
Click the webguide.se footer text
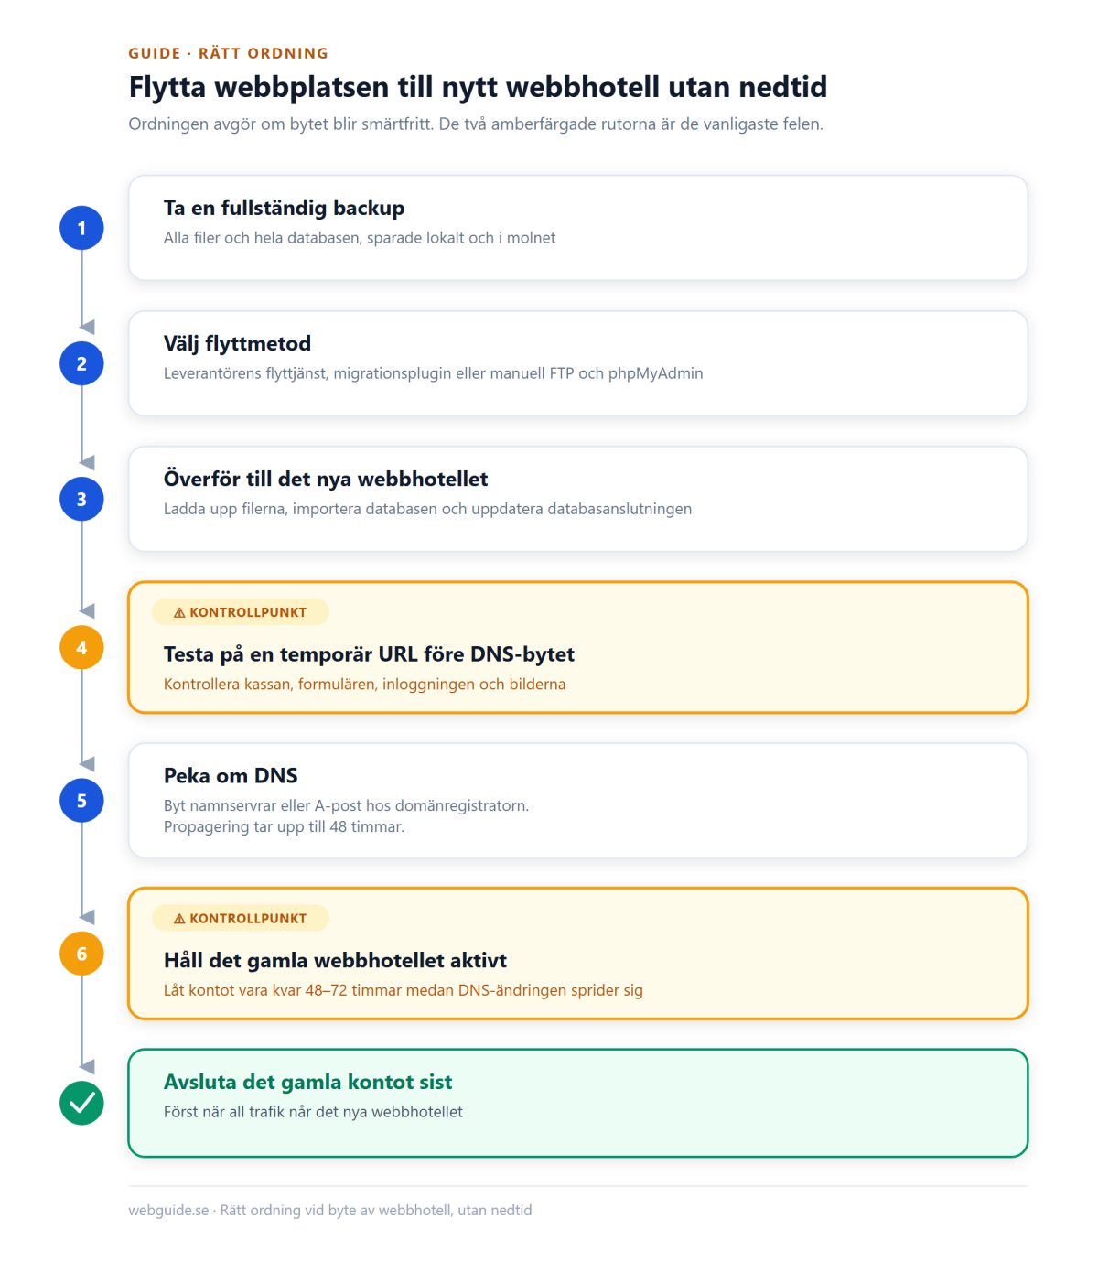[330, 1210]
